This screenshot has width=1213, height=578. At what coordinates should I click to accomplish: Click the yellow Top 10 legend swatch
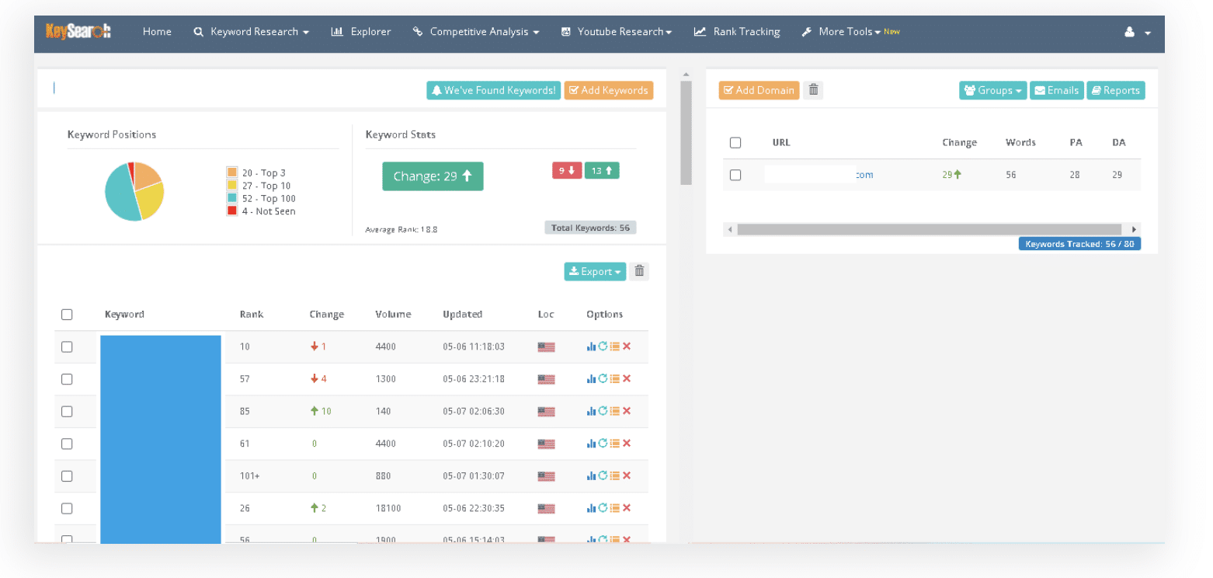[231, 186]
